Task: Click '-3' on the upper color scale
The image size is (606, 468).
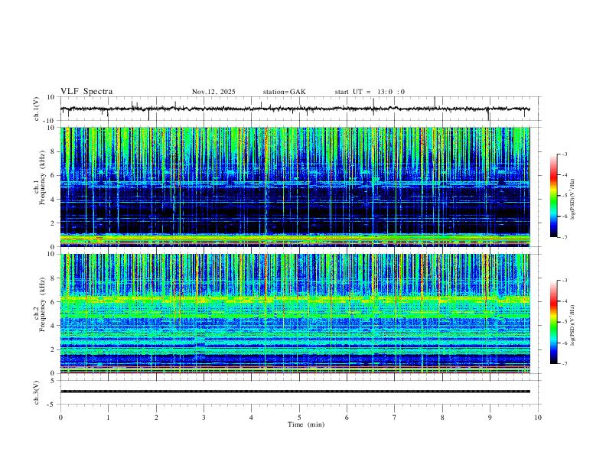Action: (x=564, y=154)
